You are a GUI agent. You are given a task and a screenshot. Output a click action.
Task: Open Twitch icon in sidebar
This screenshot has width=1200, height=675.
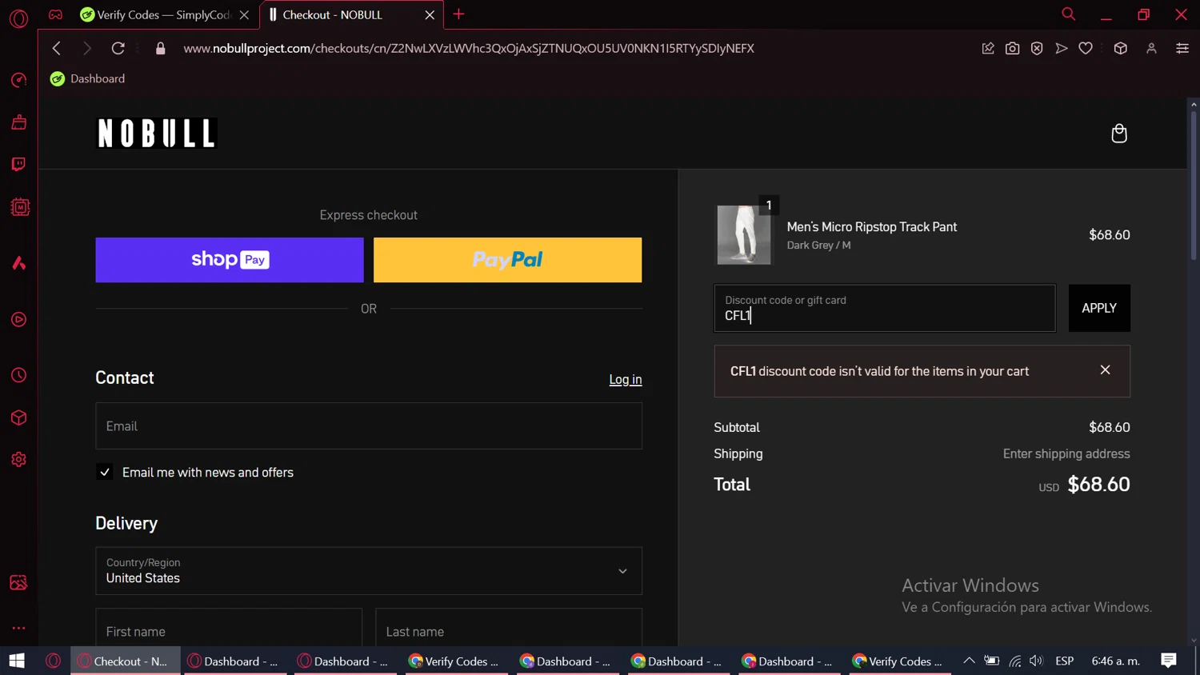click(18, 165)
